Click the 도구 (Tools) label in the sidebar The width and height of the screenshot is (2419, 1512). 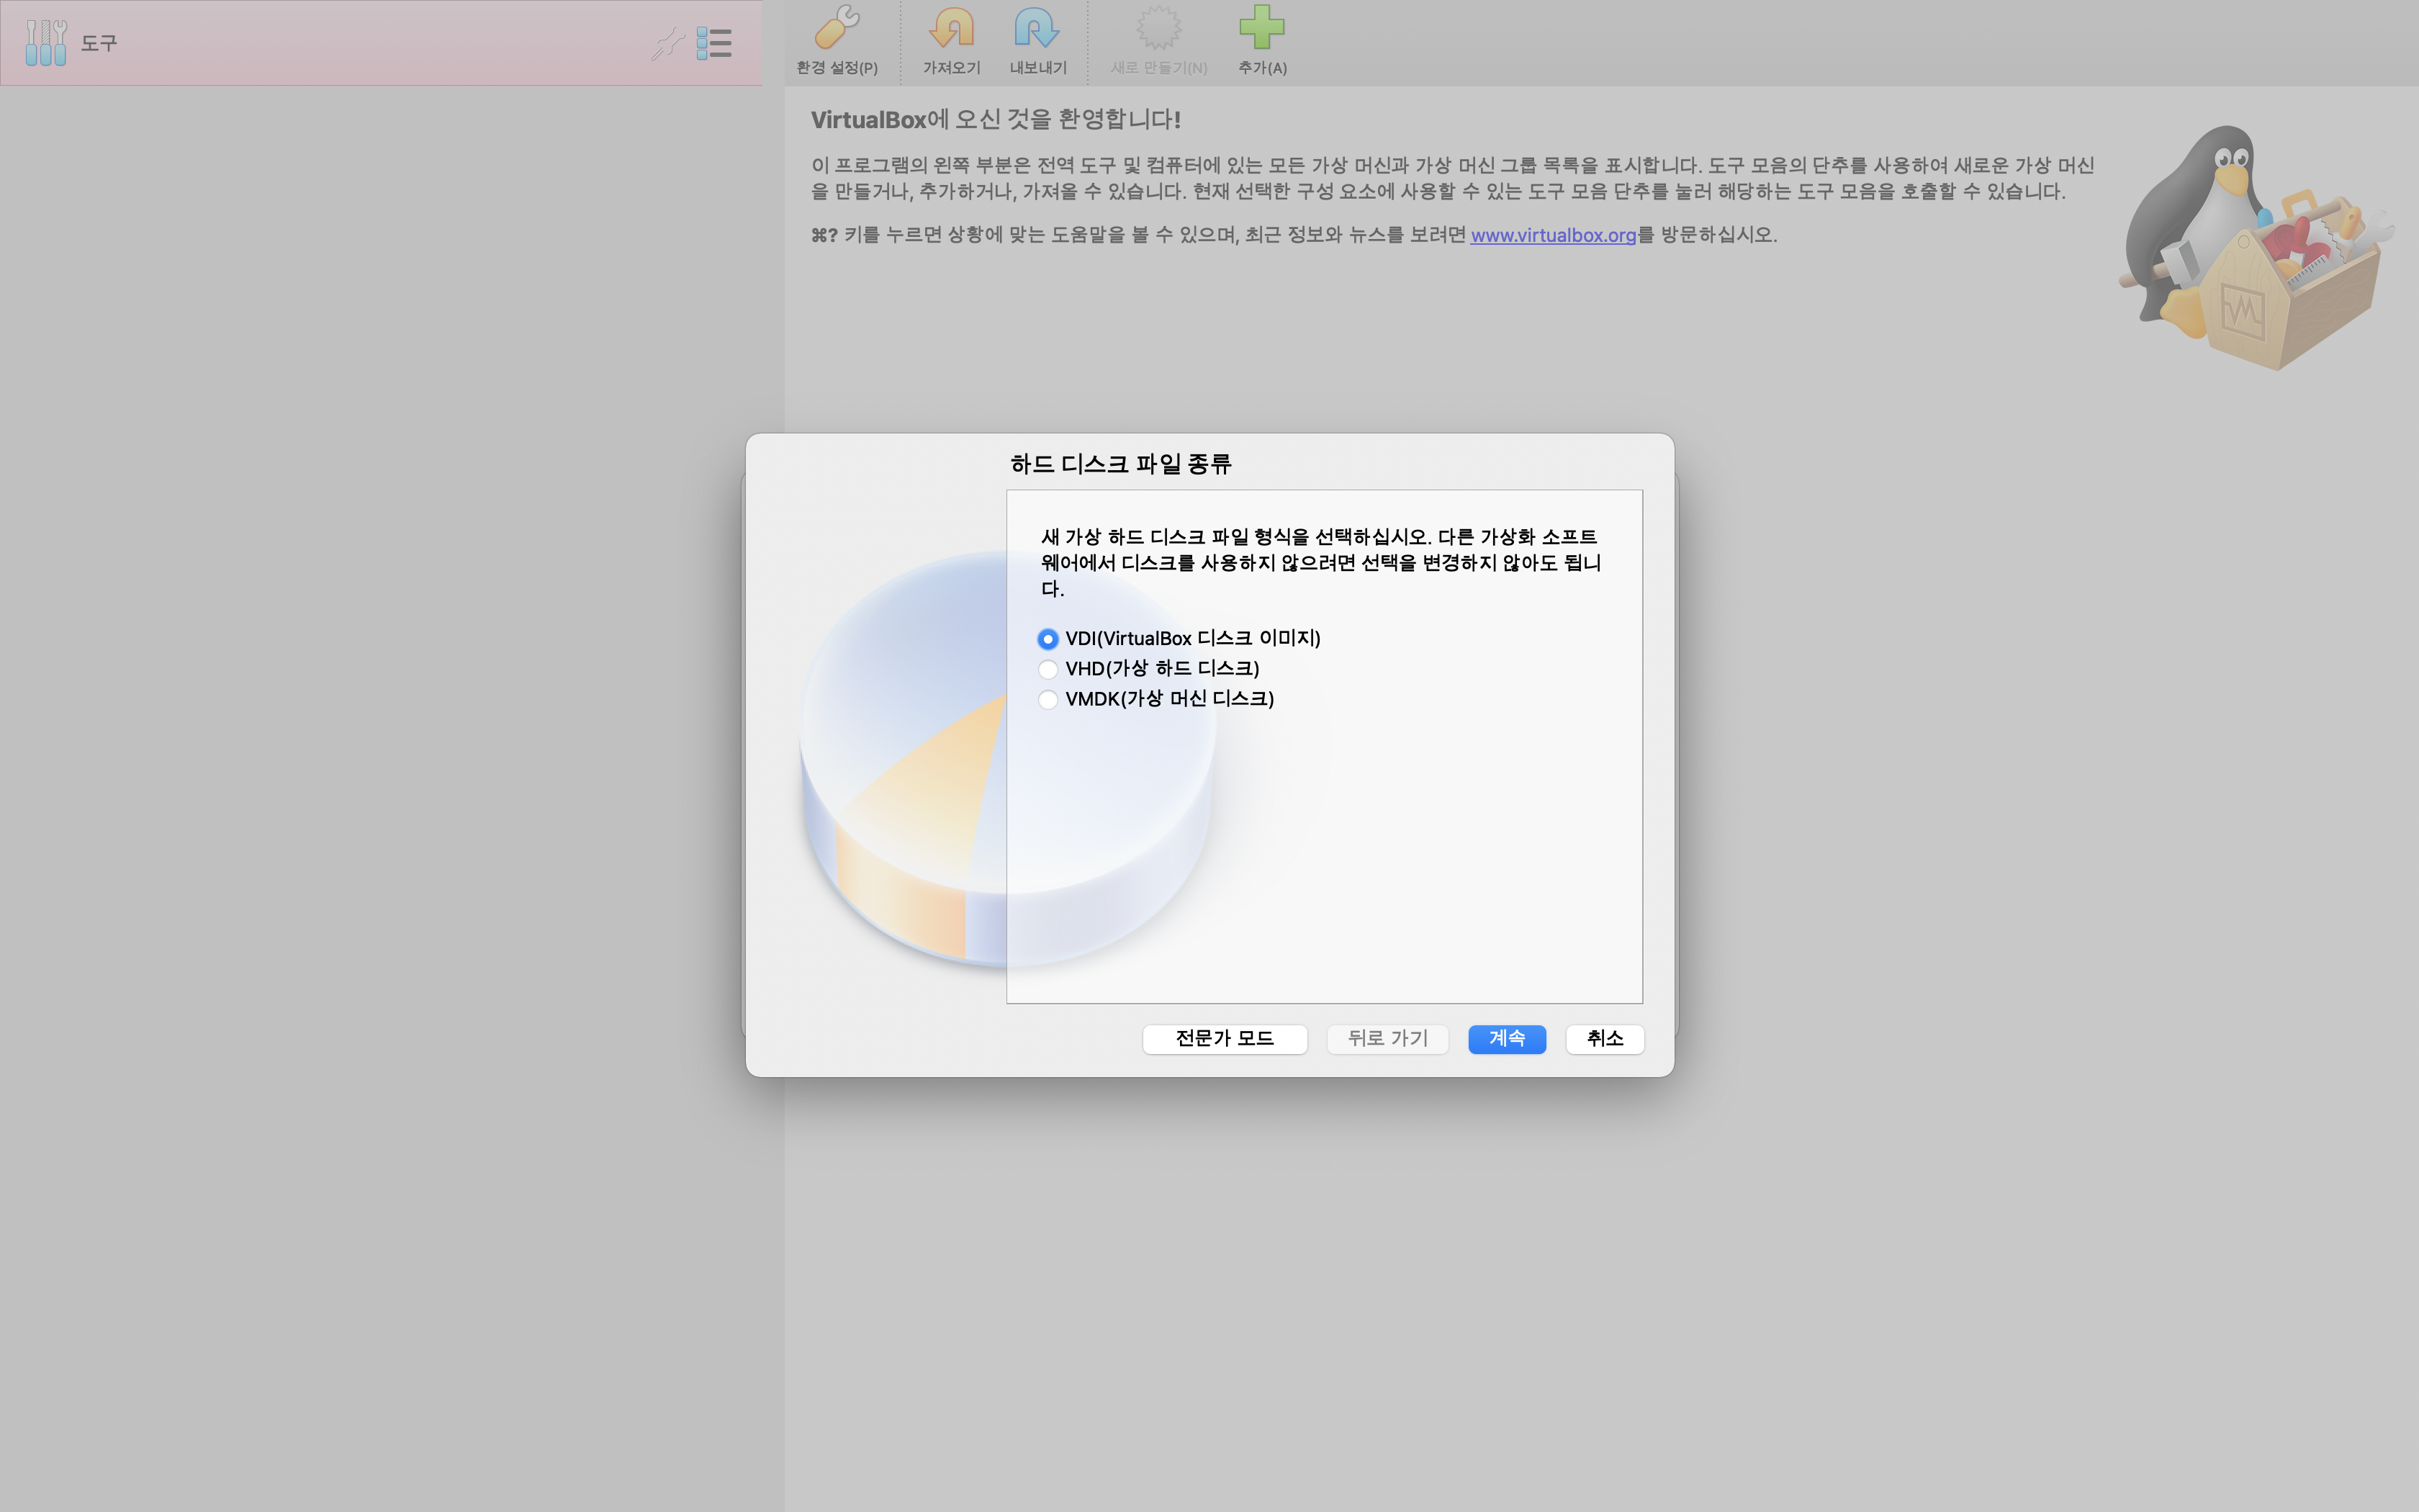99,43
